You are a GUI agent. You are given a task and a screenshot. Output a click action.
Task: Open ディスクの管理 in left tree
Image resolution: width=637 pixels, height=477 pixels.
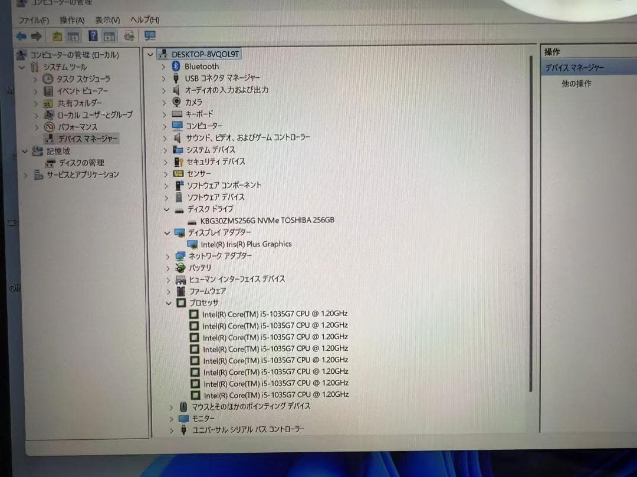tap(81, 163)
